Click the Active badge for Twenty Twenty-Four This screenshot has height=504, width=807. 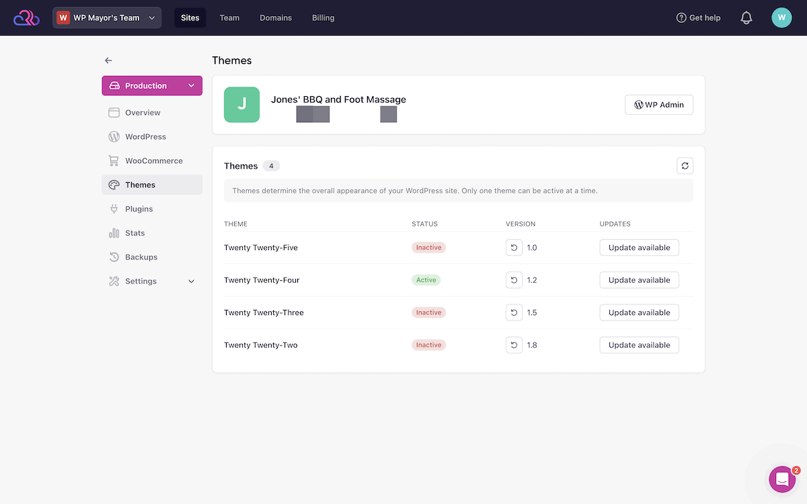click(426, 280)
